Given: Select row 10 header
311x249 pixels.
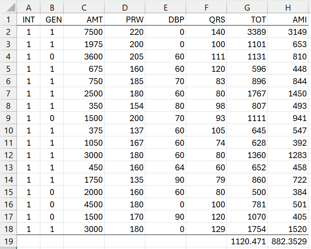Looking at the screenshot, I should tap(8, 130).
